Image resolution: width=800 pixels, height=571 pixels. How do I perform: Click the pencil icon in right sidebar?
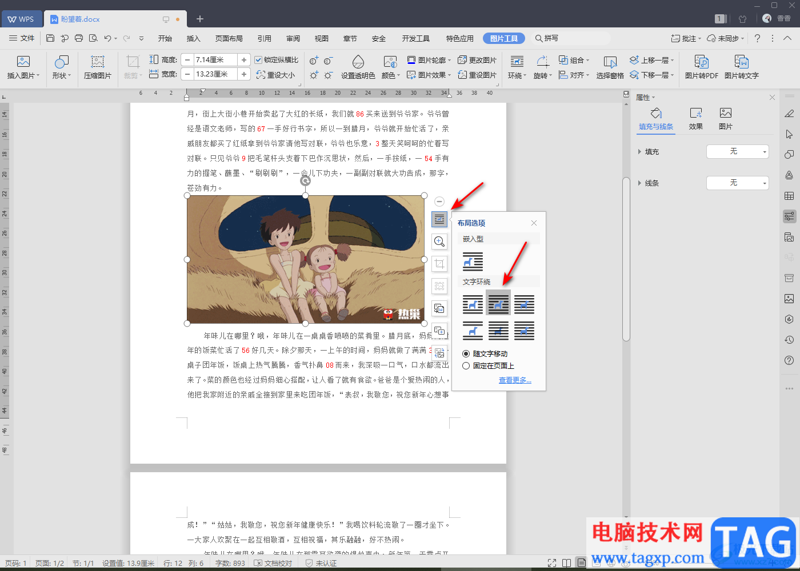coord(789,114)
